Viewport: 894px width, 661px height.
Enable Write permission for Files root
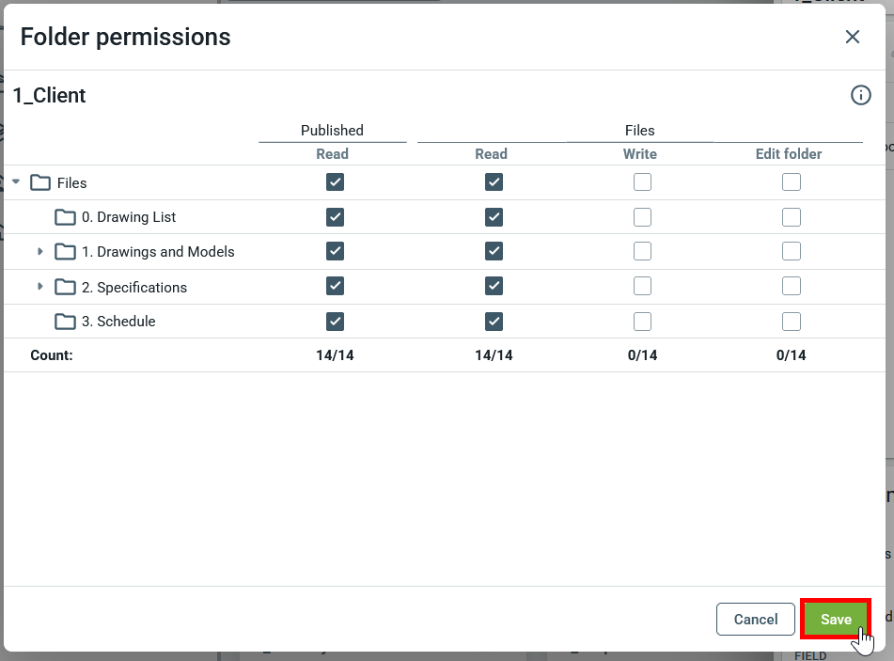tap(642, 182)
